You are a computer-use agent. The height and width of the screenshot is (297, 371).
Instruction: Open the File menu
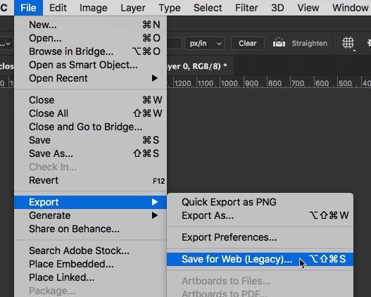click(28, 8)
